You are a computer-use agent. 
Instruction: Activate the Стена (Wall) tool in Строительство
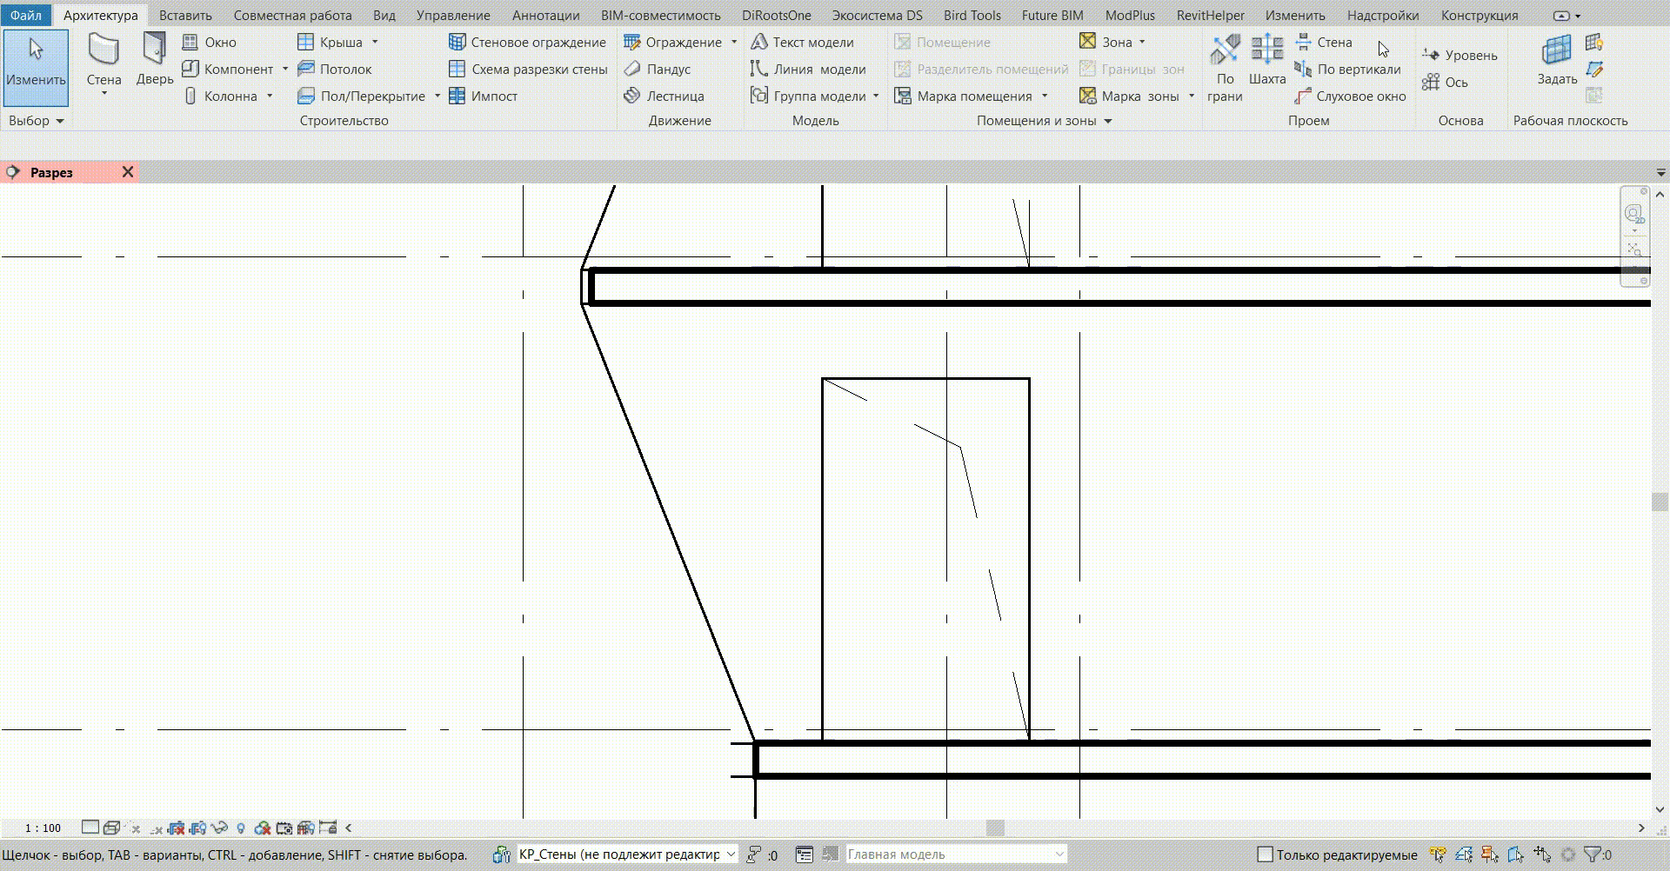pos(104,63)
